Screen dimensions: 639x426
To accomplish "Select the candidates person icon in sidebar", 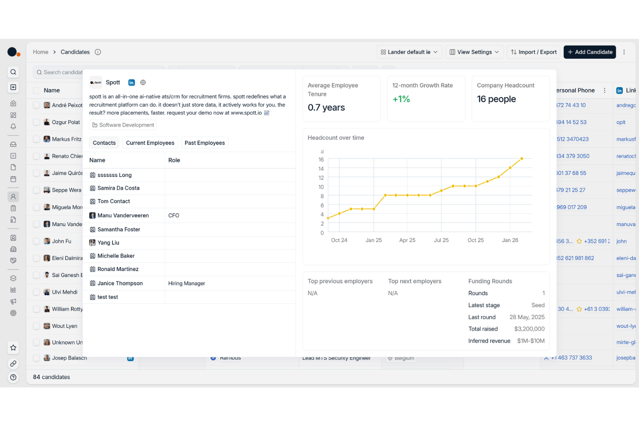I will (x=13, y=197).
